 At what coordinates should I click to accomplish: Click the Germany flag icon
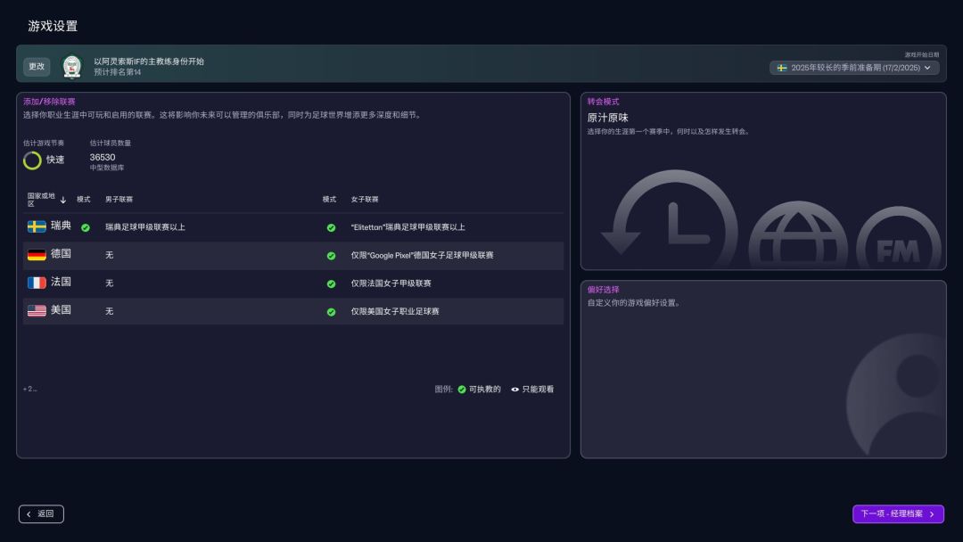37,255
